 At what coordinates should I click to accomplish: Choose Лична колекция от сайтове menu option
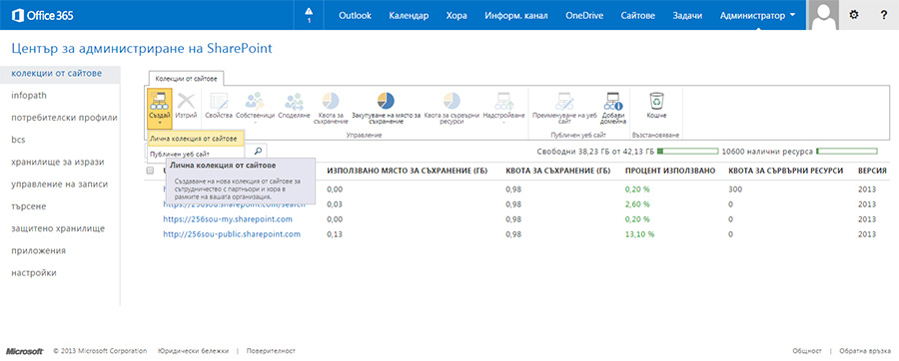pyautogui.click(x=194, y=138)
